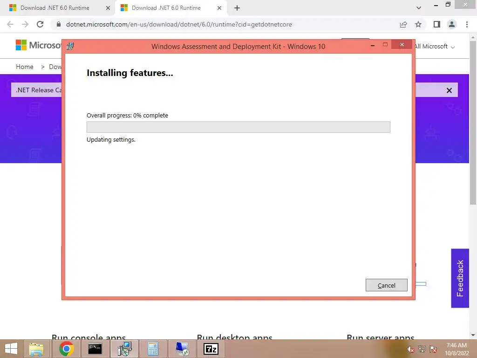Go to Home breadcrumb link
Image resolution: width=477 pixels, height=358 pixels.
tap(25, 67)
